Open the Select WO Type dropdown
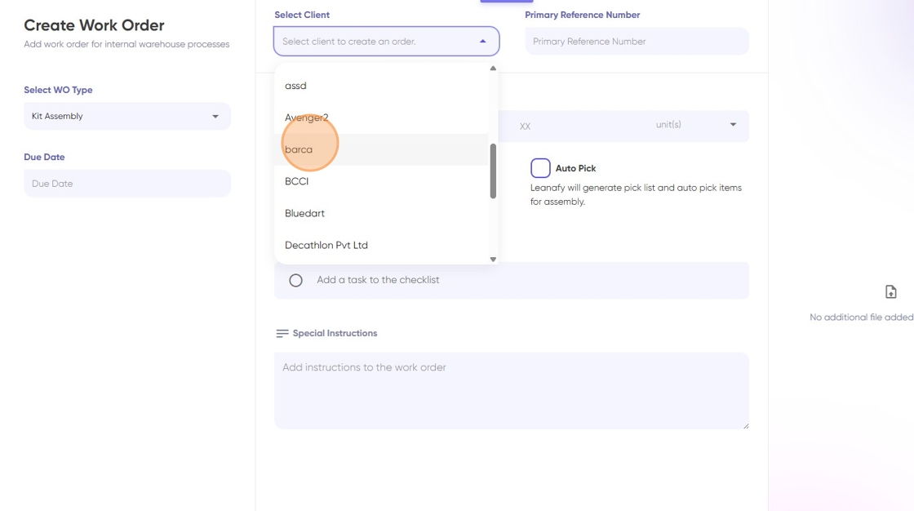 (x=127, y=116)
